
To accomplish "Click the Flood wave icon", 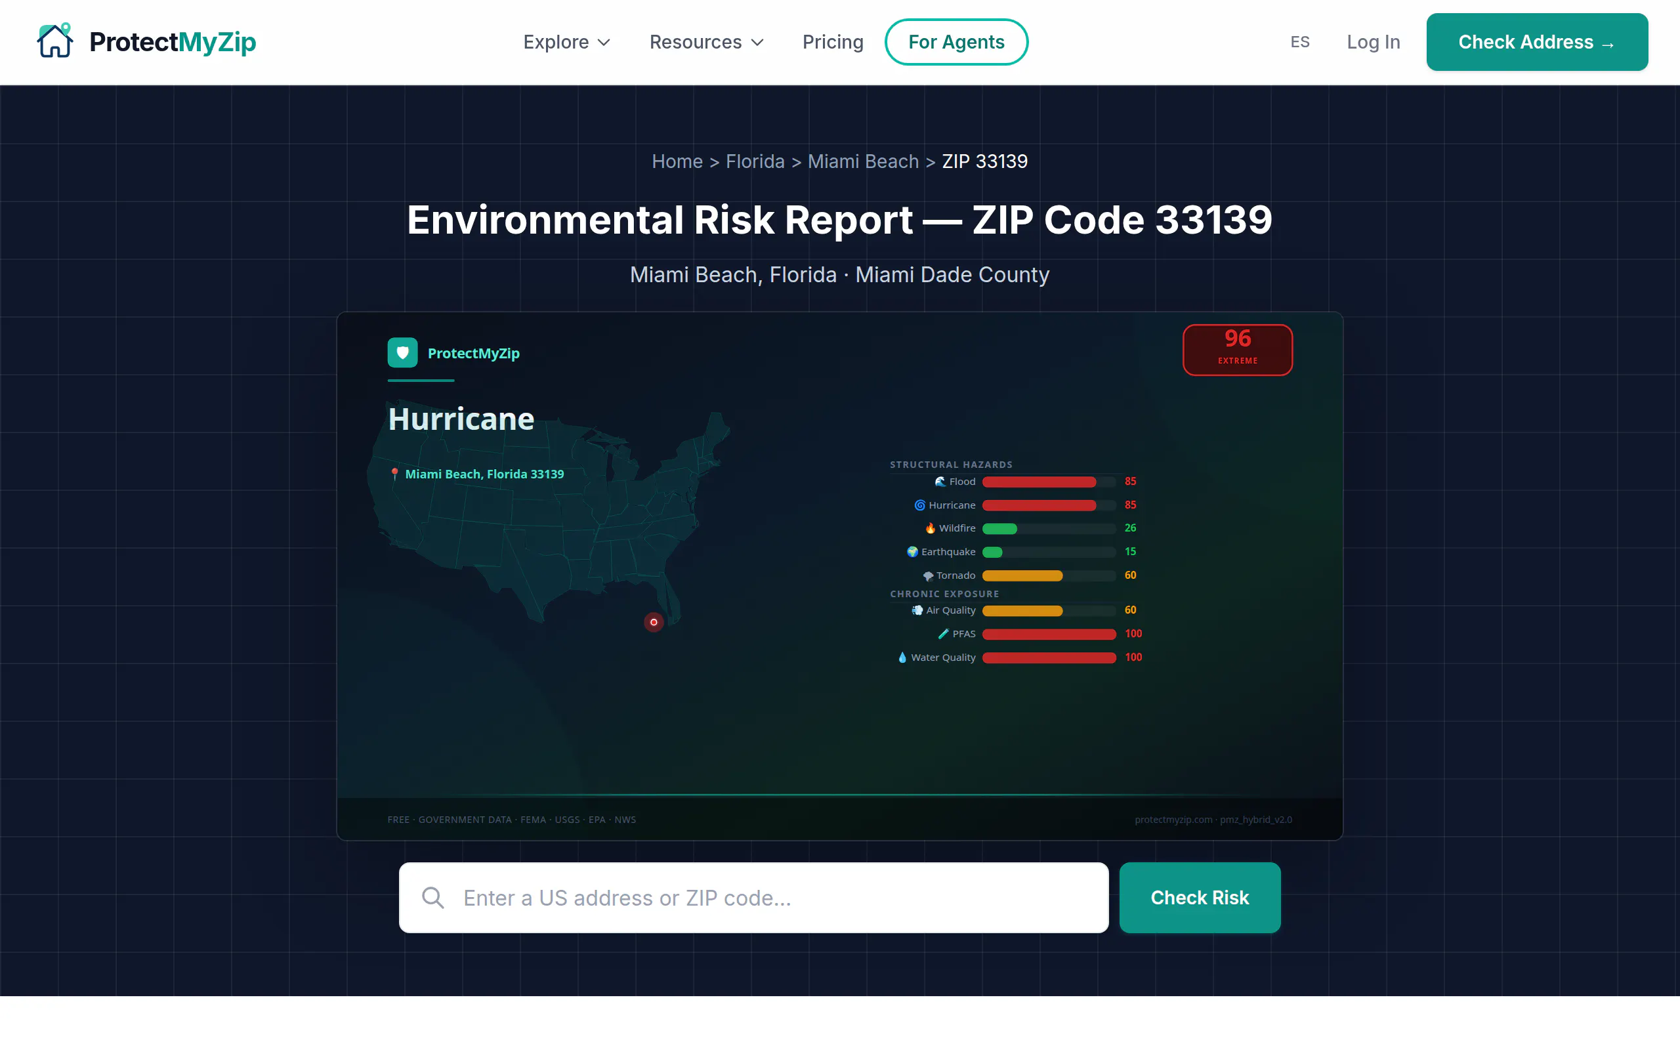I will click(940, 481).
